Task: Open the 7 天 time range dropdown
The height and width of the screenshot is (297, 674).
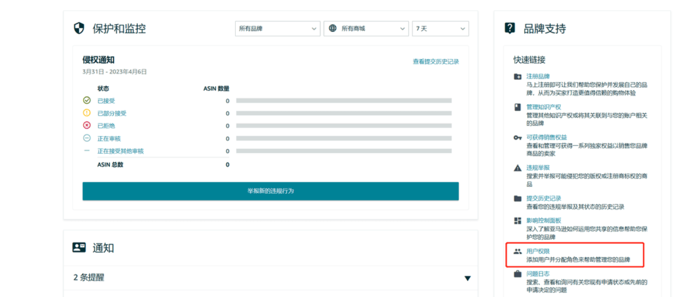Action: [440, 28]
